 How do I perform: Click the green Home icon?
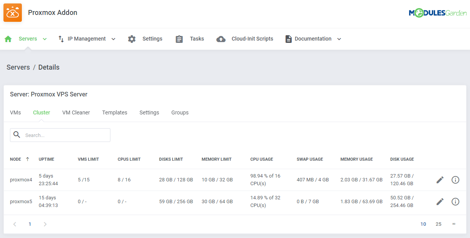(8, 39)
